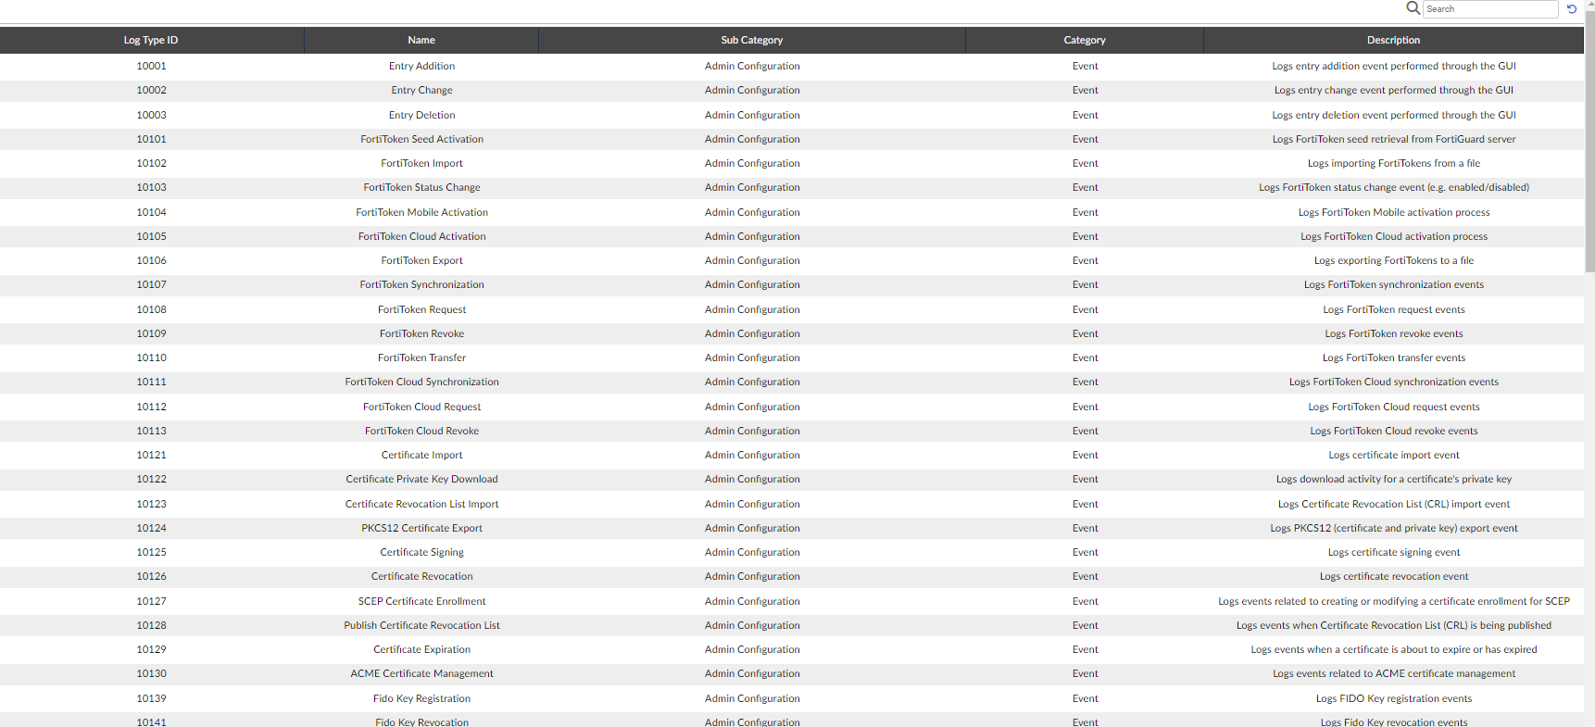Click FortiToken Transfer name cell
This screenshot has width=1595, height=727.
(421, 357)
